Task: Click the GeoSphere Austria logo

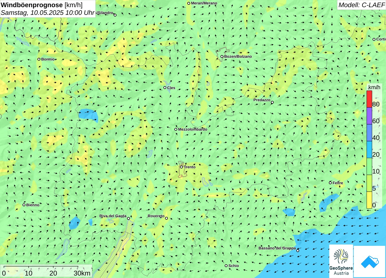Action: pos(341,261)
